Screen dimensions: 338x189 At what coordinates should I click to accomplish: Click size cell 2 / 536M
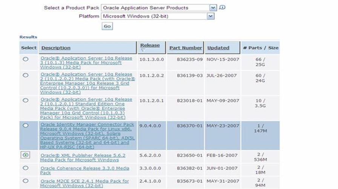260,157
